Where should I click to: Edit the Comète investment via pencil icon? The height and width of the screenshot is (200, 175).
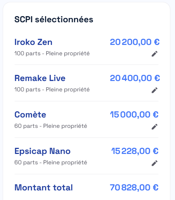(x=155, y=127)
